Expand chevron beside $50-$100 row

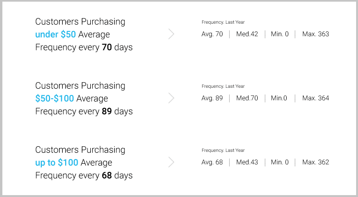[171, 98]
